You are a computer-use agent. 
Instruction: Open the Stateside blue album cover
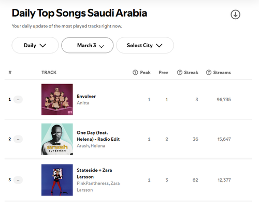coord(57,180)
